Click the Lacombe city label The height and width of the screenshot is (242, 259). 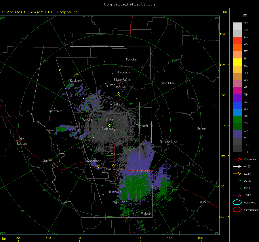(x=124, y=72)
